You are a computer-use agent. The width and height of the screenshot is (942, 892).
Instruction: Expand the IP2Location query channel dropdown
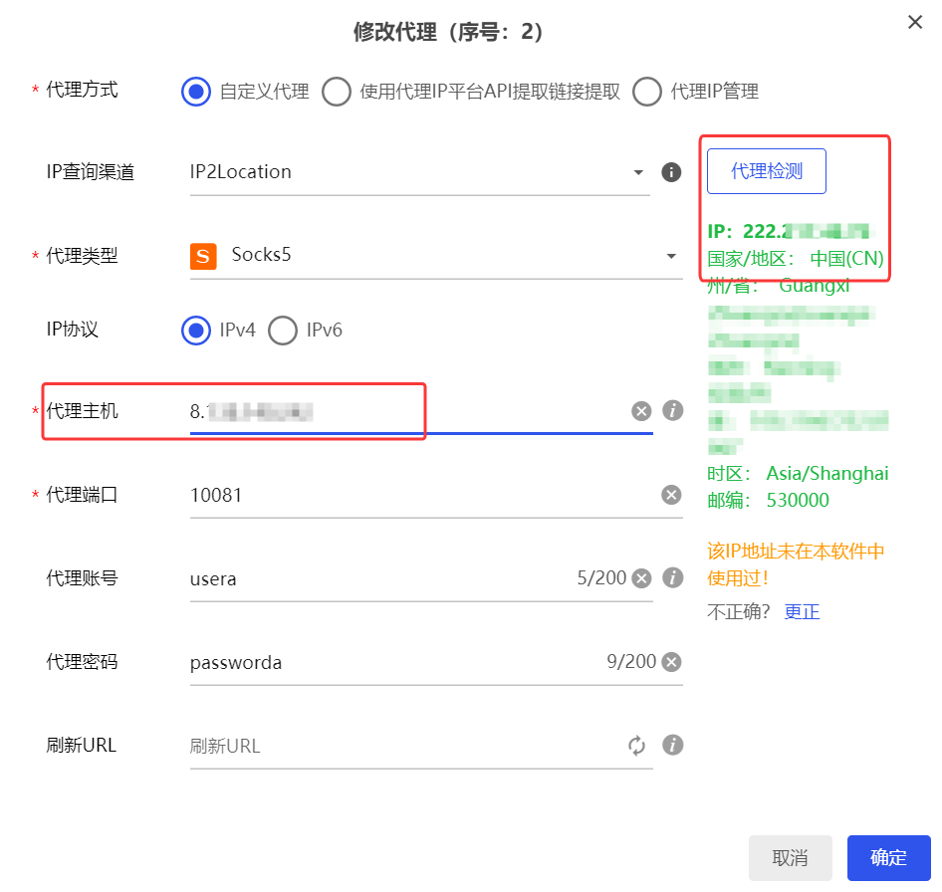[x=418, y=172]
